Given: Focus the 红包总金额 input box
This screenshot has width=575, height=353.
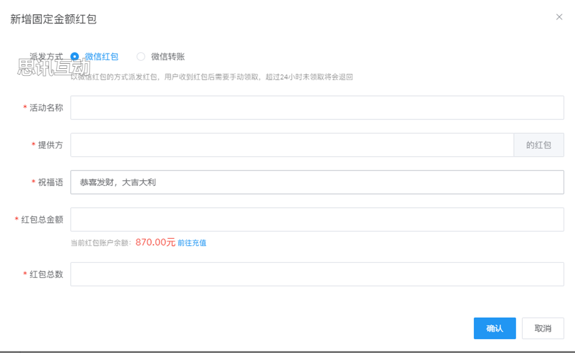Looking at the screenshot, I should [317, 220].
